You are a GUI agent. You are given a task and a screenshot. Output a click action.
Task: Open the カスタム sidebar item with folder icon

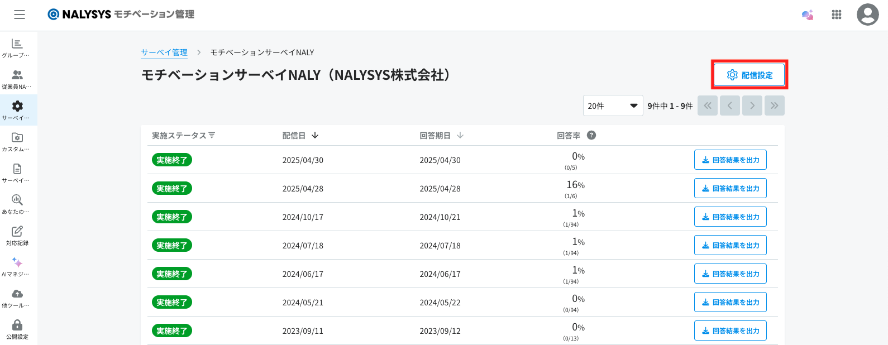[17, 142]
